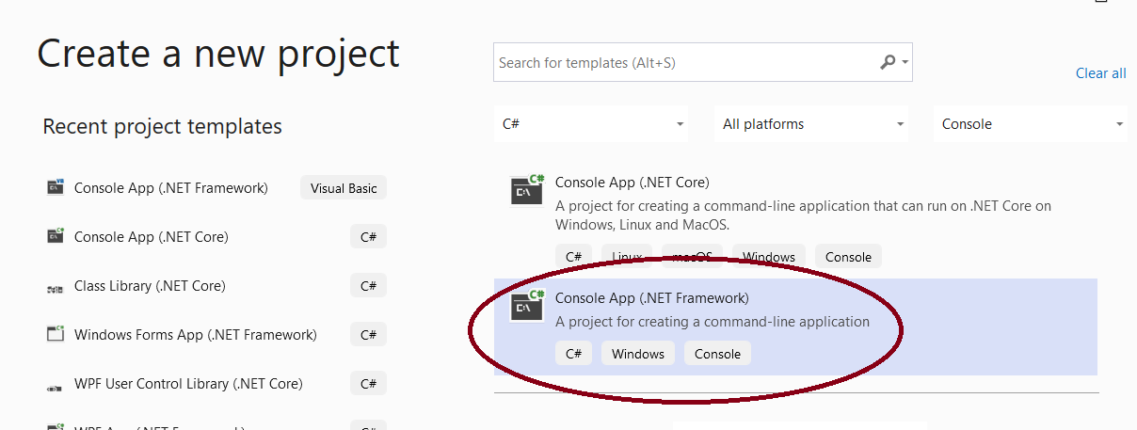1137x430 pixels.
Task: Click "A project for creating a command-line application" description
Action: (713, 322)
